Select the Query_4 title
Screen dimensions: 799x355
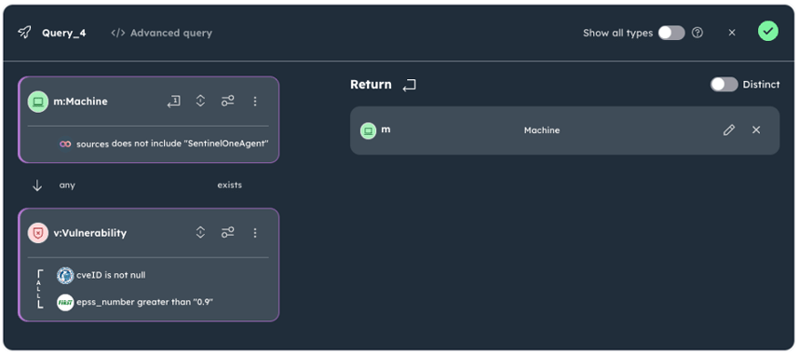coord(64,34)
